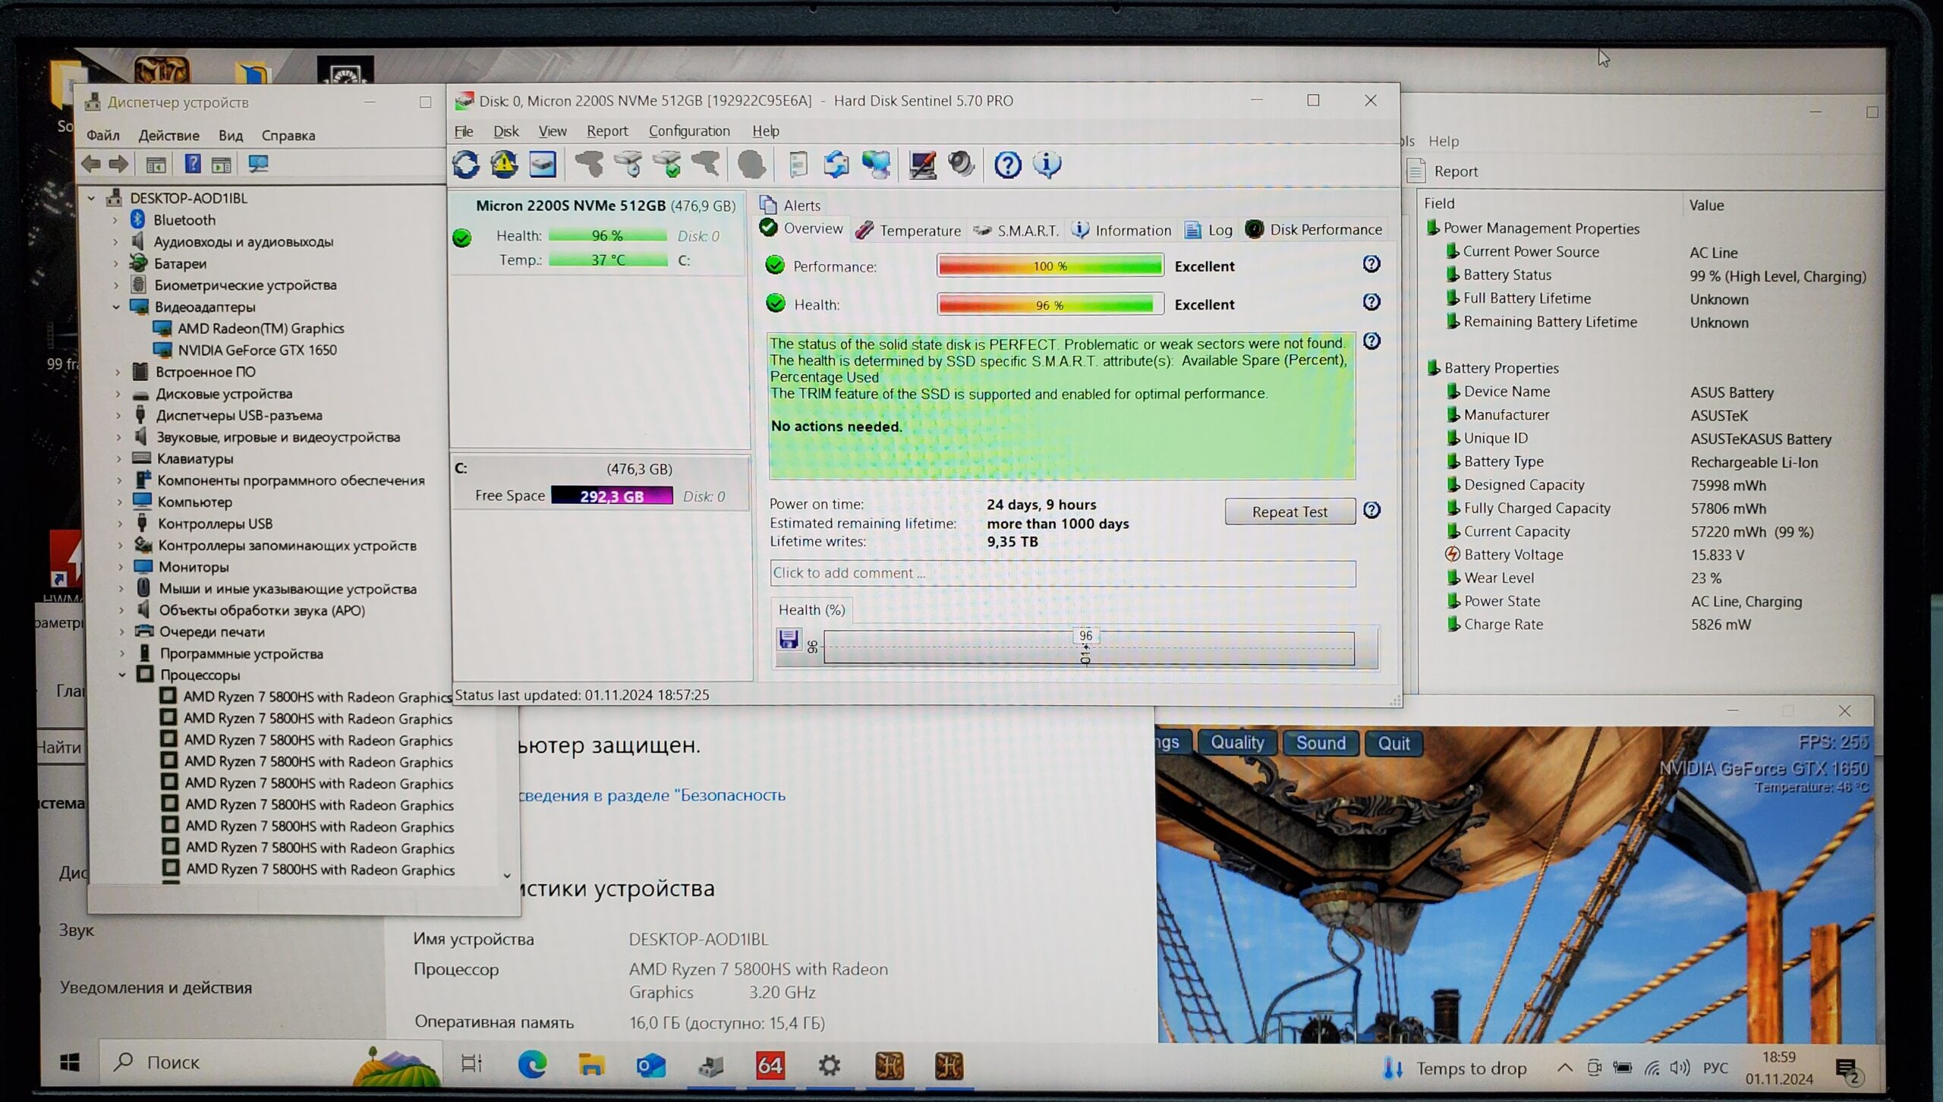The height and width of the screenshot is (1102, 1943).
Task: Open the Temperature tab
Action: coord(909,231)
